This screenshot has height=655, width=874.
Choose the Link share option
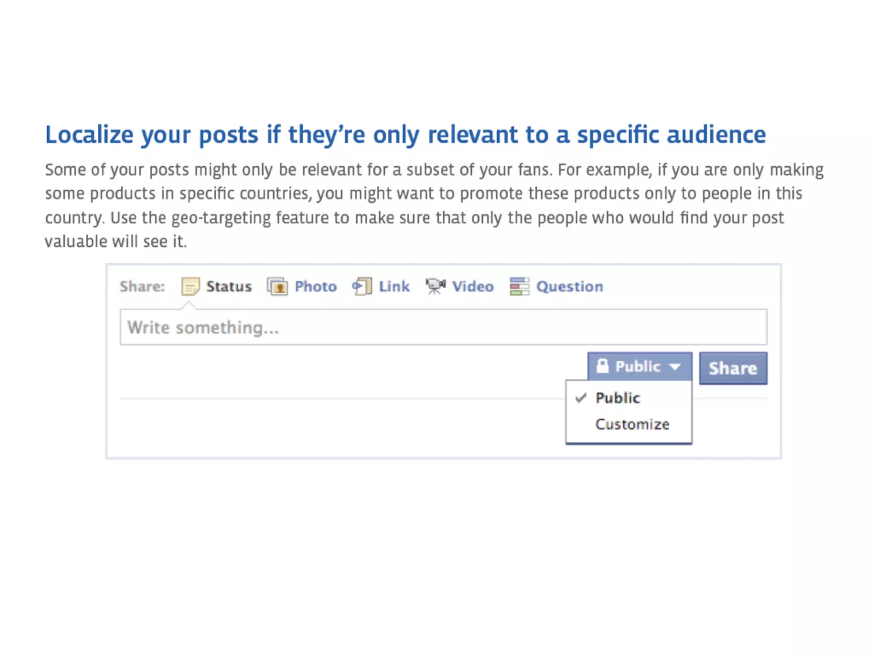[394, 286]
